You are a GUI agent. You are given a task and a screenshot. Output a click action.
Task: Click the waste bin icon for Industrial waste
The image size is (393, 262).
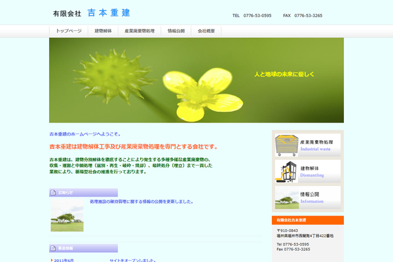pos(287,145)
